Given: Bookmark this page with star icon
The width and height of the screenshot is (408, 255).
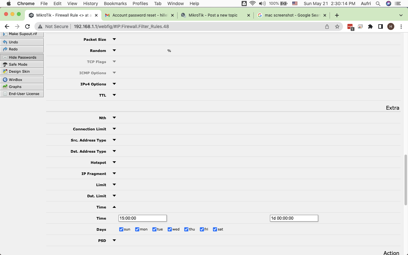Looking at the screenshot, I should coord(337,26).
